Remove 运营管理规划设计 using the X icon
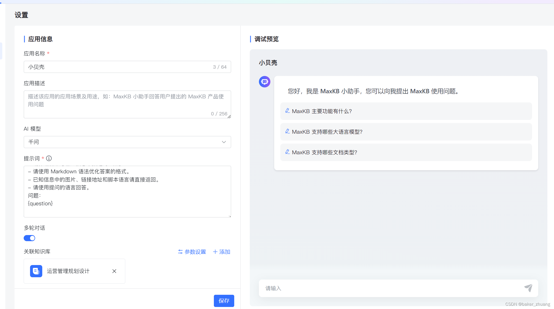This screenshot has width=554, height=309. 114,271
